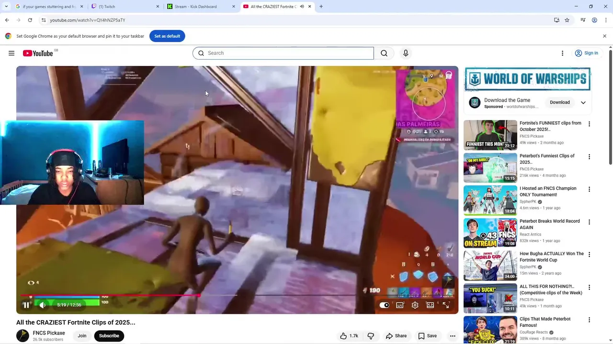Open Chrome profile icon

(x=594, y=20)
